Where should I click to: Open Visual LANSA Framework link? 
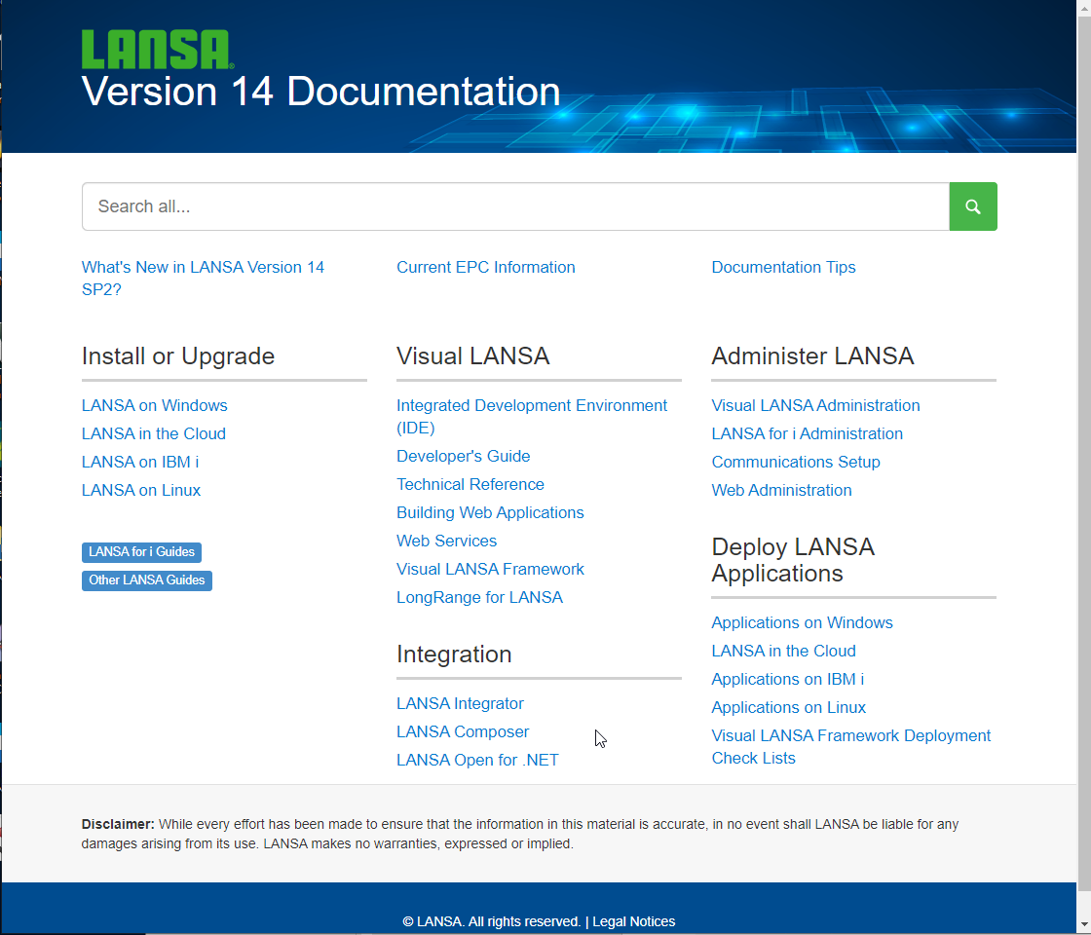point(491,569)
